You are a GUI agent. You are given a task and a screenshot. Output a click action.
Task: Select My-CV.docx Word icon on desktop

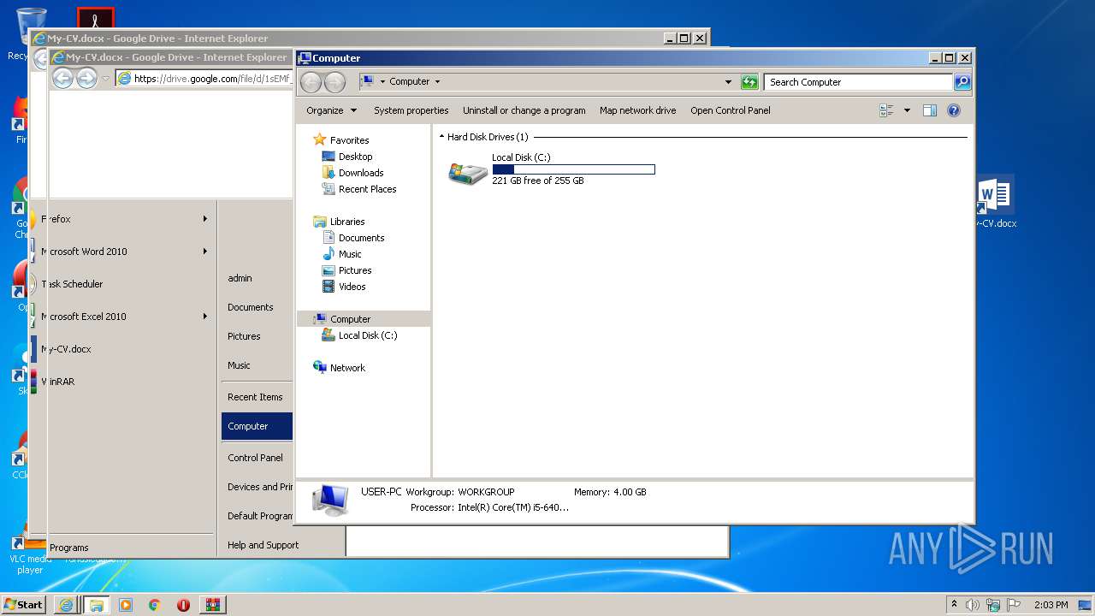[995, 203]
